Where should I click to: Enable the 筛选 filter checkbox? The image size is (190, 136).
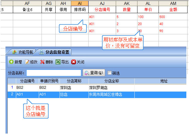110,73
